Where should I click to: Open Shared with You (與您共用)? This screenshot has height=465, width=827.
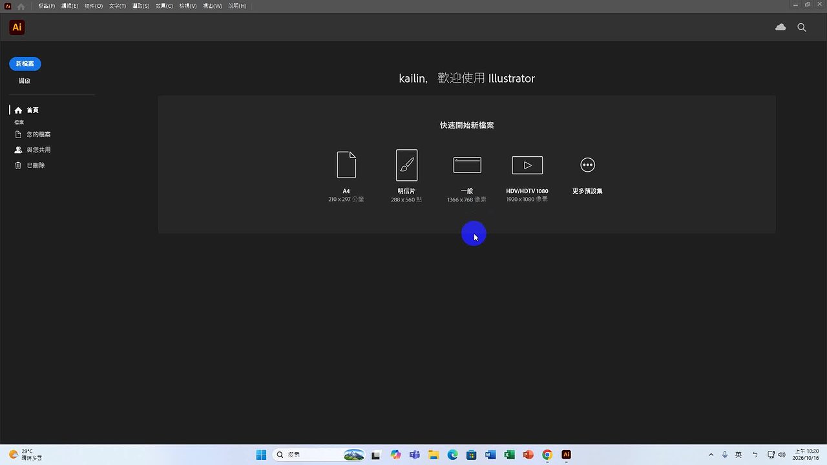32,150
